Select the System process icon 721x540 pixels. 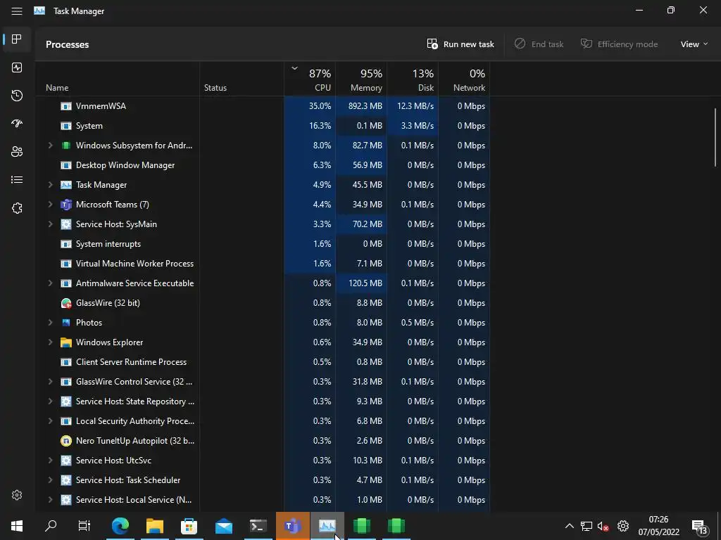(x=66, y=126)
